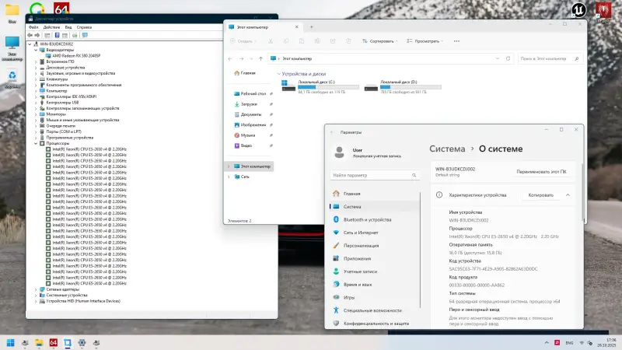Expand the Monitors category in Device Manager
This screenshot has height=350, width=622.
36,114
